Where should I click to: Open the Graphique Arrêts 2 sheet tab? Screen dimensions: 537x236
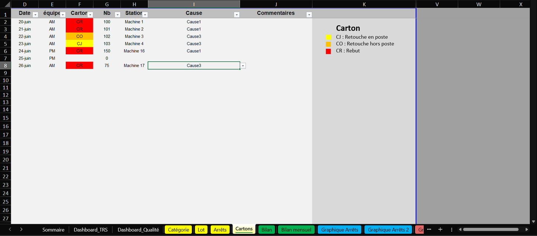coord(388,230)
